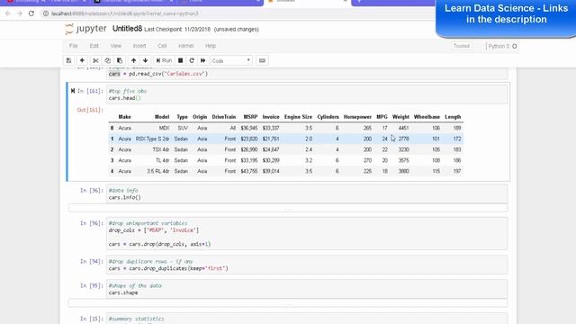Restart the kernel icon
Image resolution: width=576 pixels, height=324 pixels.
[x=192, y=60]
